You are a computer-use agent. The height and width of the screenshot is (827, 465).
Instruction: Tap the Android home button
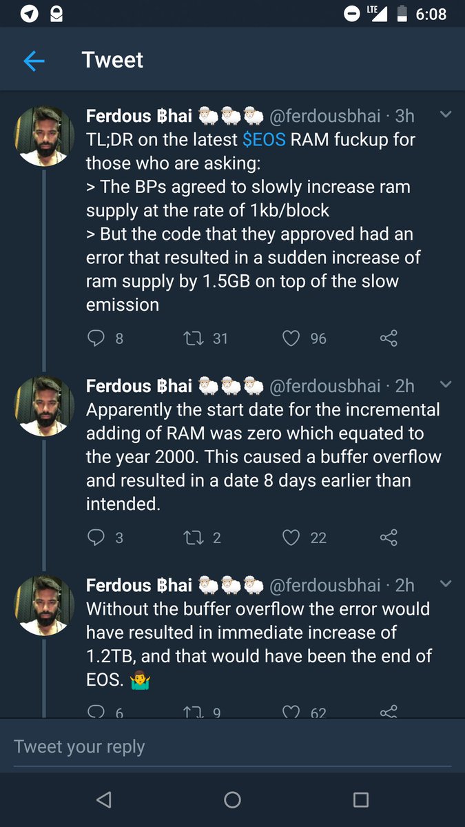pos(232,799)
